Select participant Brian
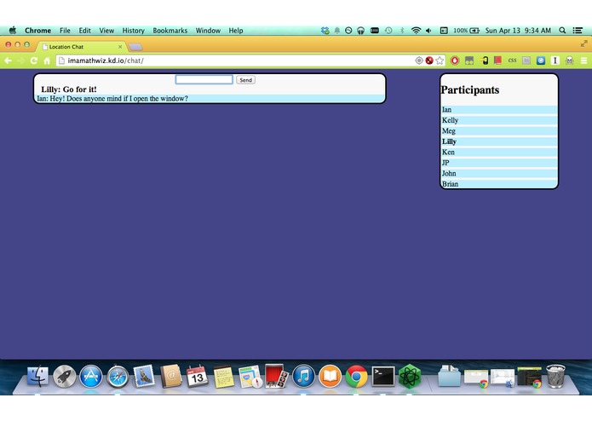Image resolution: width=592 pixels, height=421 pixels. (x=499, y=184)
